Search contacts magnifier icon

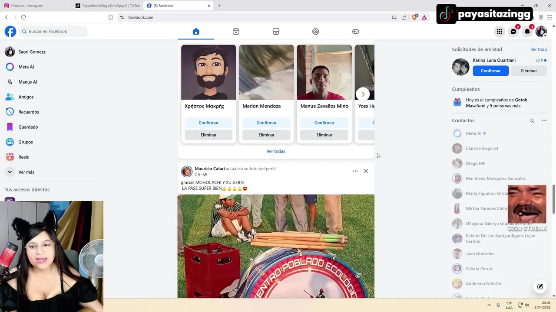coord(532,120)
